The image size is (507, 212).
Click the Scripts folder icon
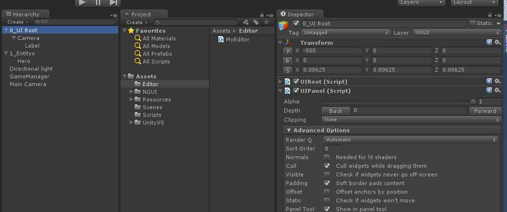138,115
